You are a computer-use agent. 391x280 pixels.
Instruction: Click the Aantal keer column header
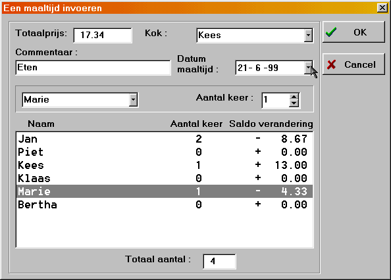click(x=197, y=124)
